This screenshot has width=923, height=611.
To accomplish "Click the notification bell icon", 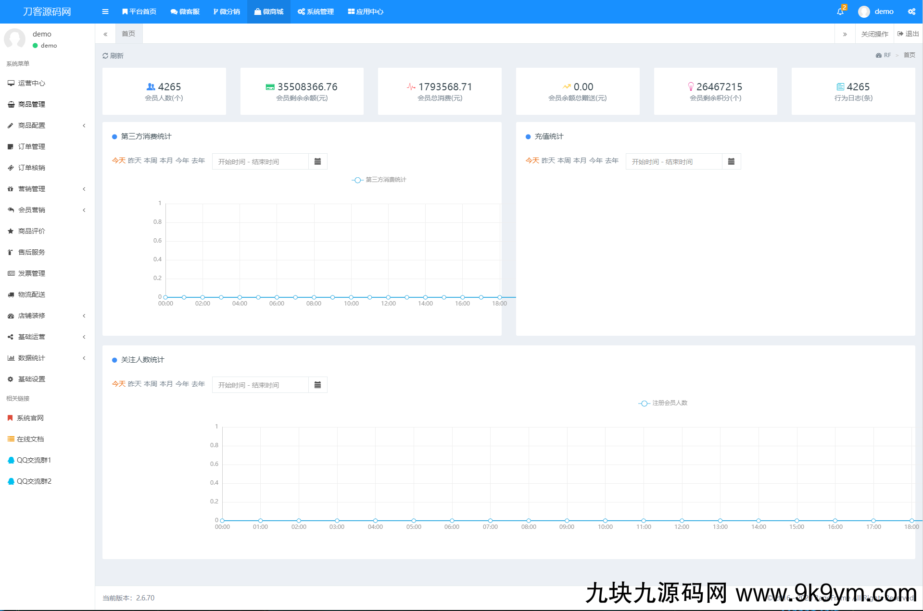I will coord(840,12).
